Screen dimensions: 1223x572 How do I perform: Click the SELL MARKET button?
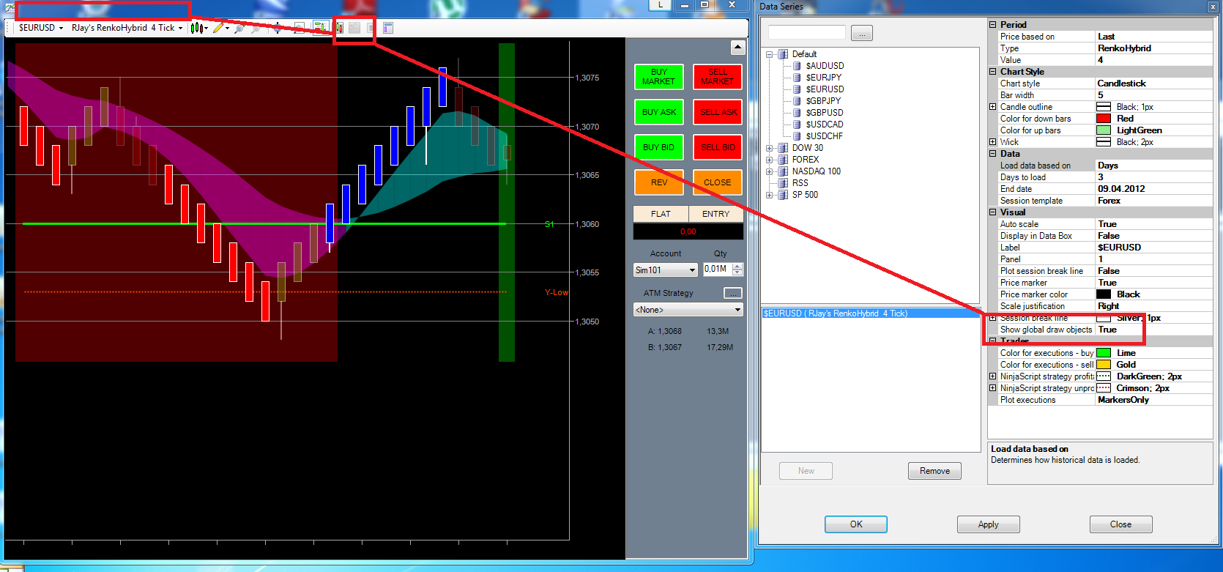(718, 77)
